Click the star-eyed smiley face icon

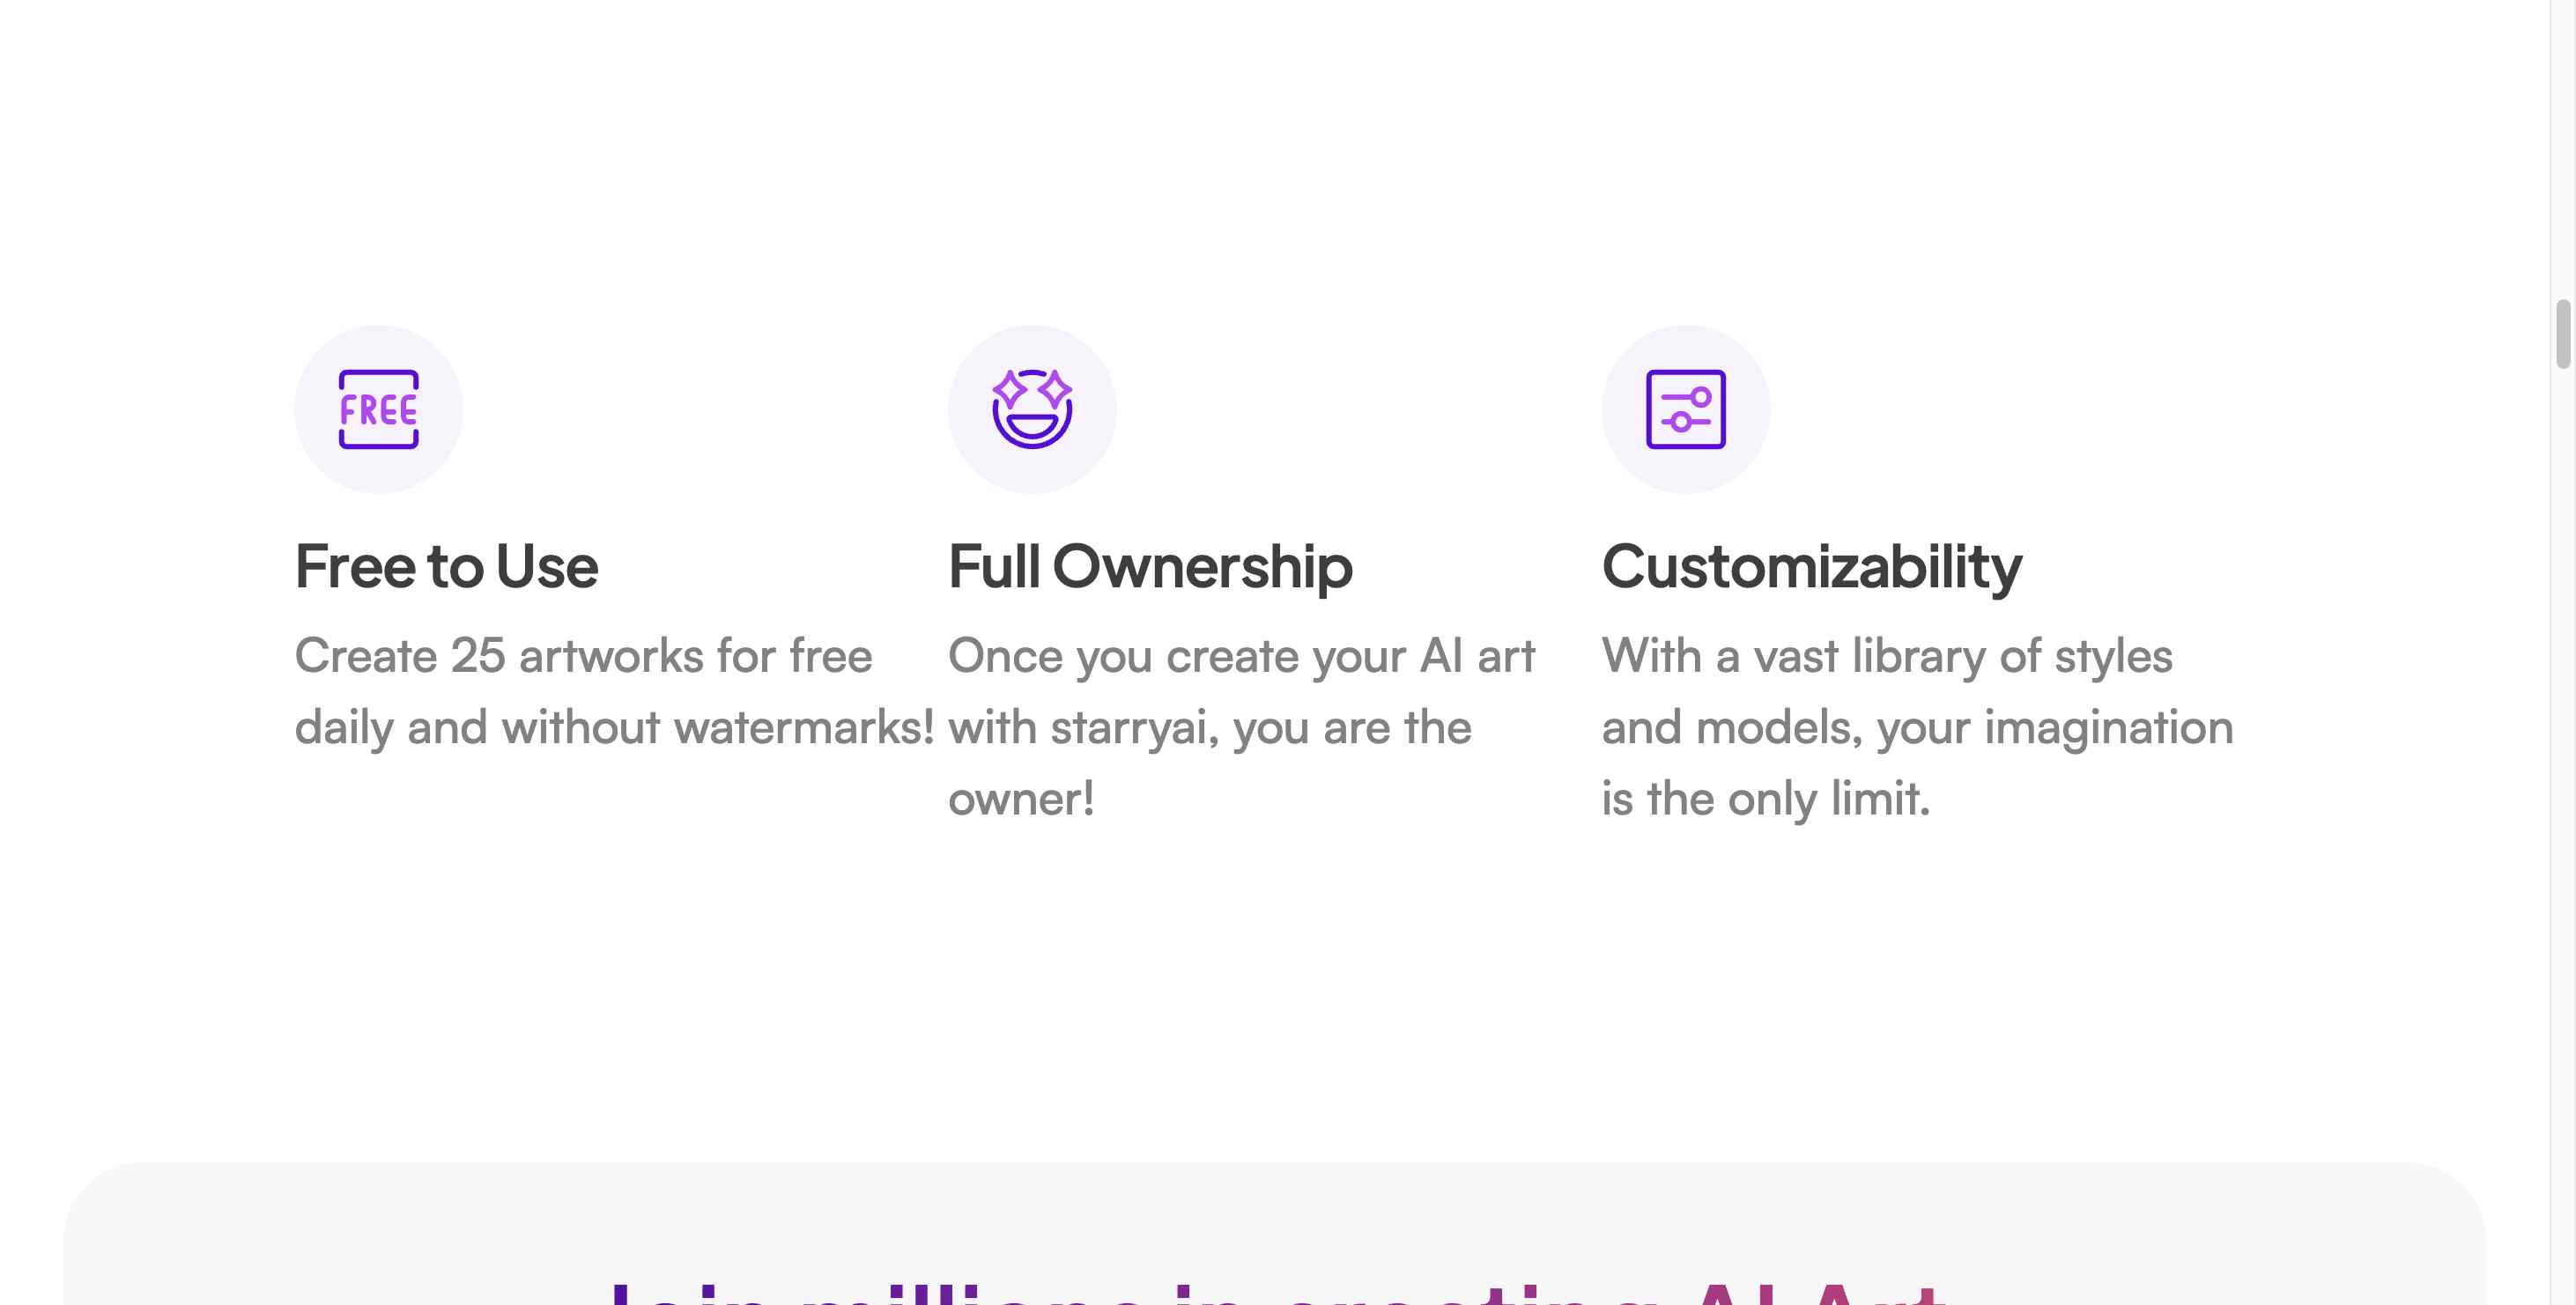[1032, 409]
